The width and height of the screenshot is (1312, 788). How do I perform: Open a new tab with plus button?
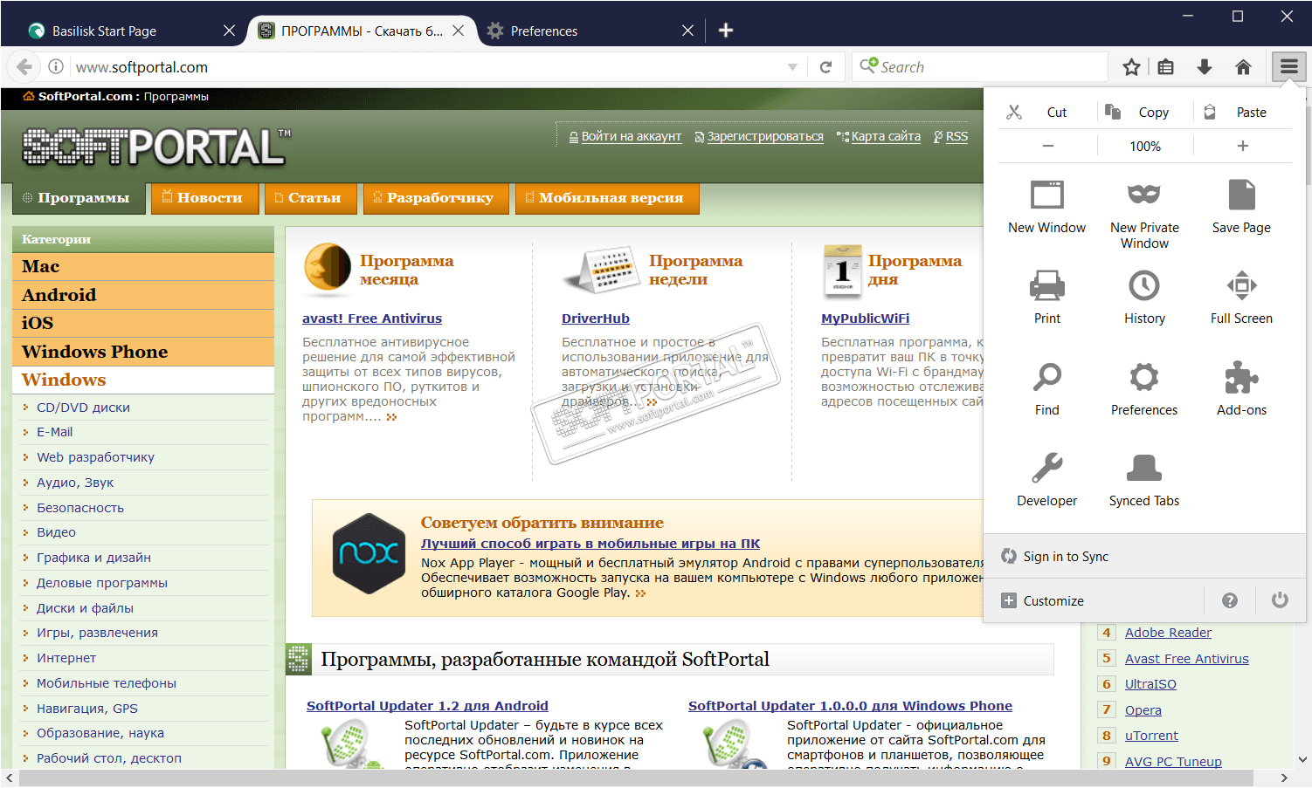click(725, 31)
